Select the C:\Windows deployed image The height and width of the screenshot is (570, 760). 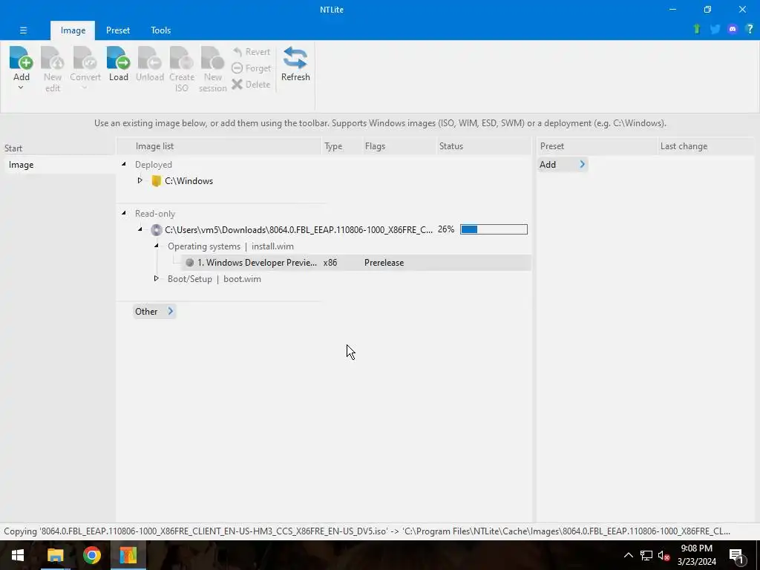(x=189, y=181)
